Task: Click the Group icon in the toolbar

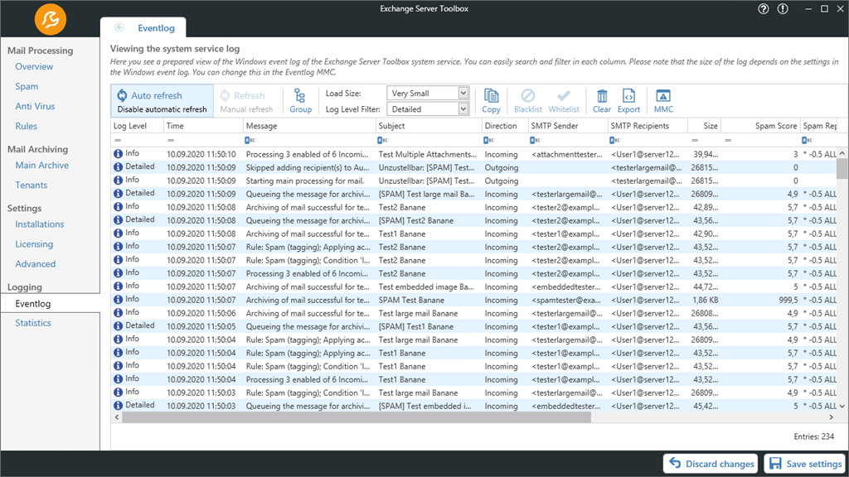Action: coord(300,98)
